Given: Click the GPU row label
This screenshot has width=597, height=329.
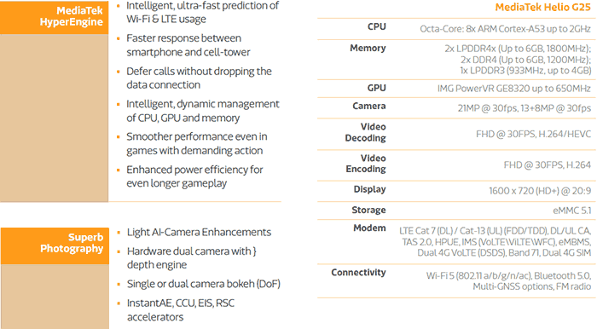Looking at the screenshot, I should click(377, 88).
